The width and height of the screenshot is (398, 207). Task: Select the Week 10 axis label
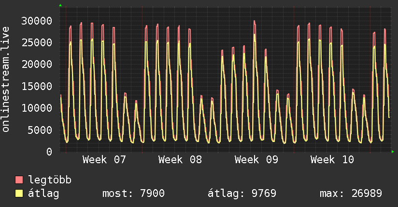pos(332,160)
